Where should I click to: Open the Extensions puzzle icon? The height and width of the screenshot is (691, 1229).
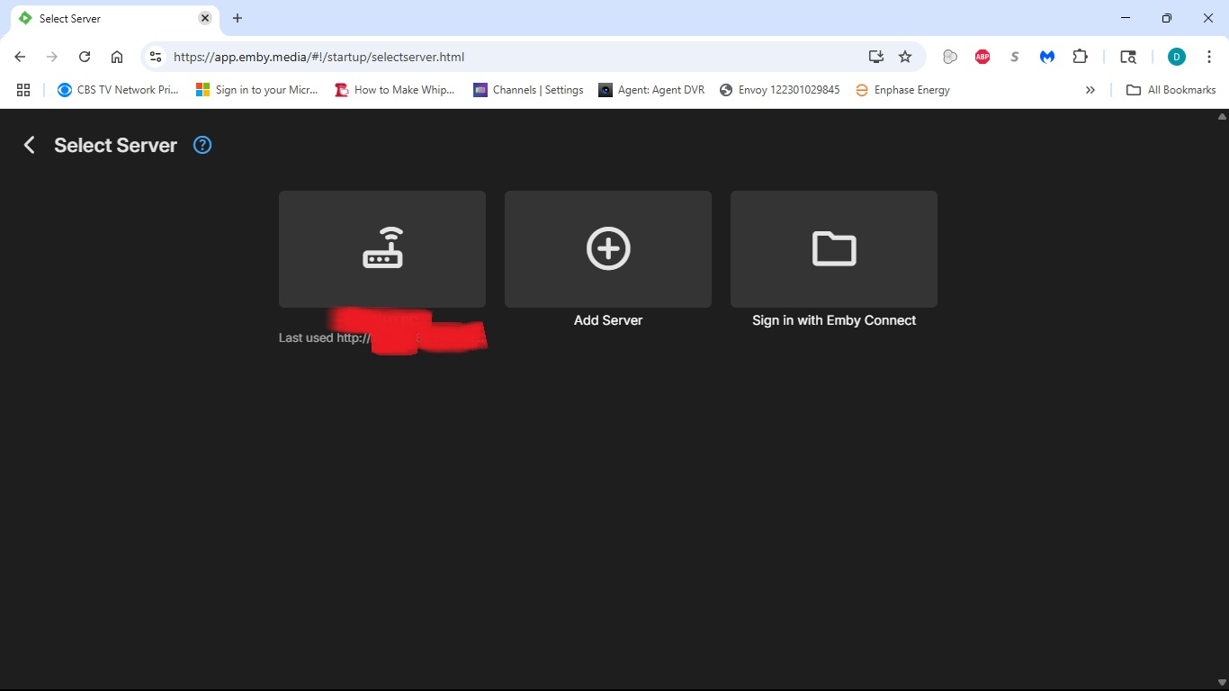coord(1080,57)
